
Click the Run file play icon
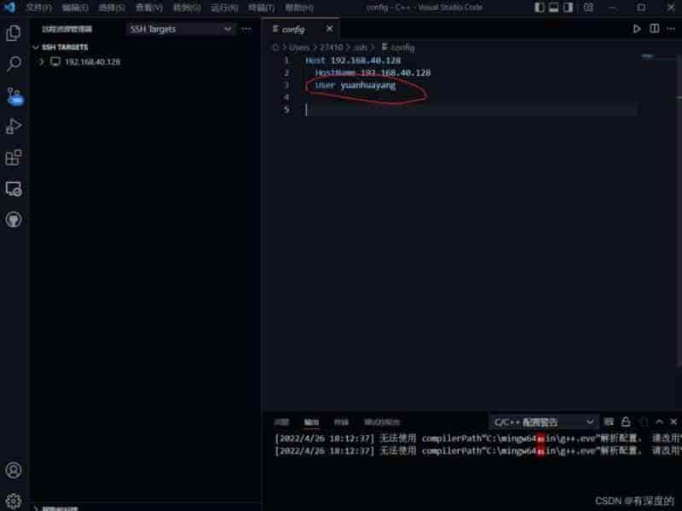(637, 29)
